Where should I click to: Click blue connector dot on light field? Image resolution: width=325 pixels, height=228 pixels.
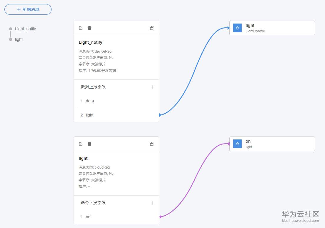pos(159,115)
